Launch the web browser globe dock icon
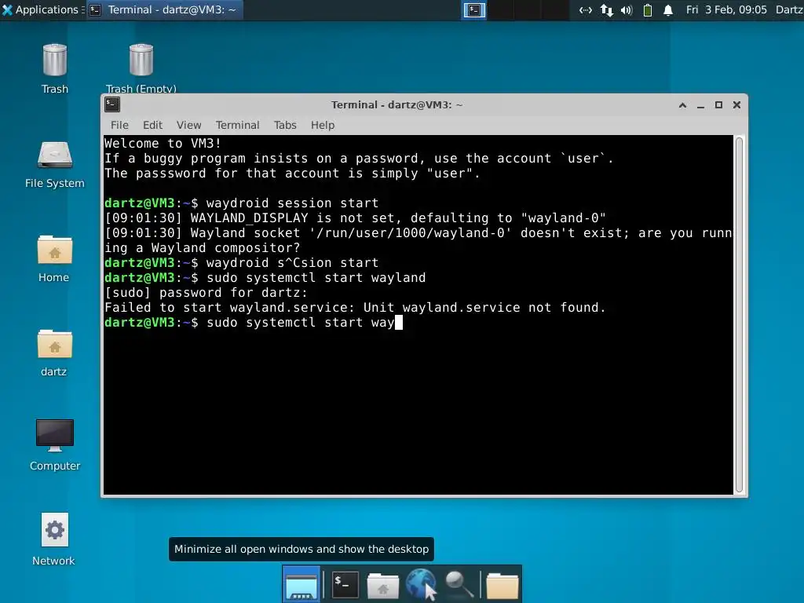This screenshot has height=603, width=804. tap(421, 584)
